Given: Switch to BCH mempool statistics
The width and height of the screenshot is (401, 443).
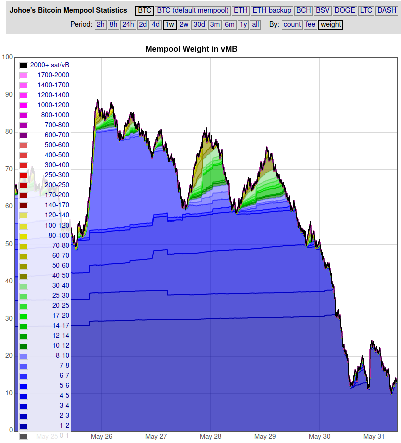Looking at the screenshot, I should point(304,11).
